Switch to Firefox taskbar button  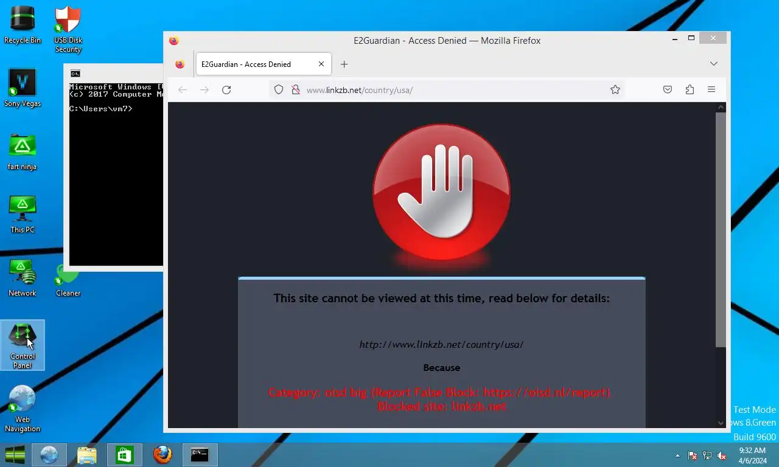(162, 455)
